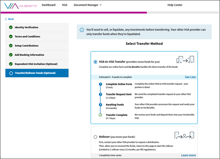Viewport: 220px width, 159px height.
Task: Go to Setup Contributions step
Action: pyautogui.click(x=37, y=46)
